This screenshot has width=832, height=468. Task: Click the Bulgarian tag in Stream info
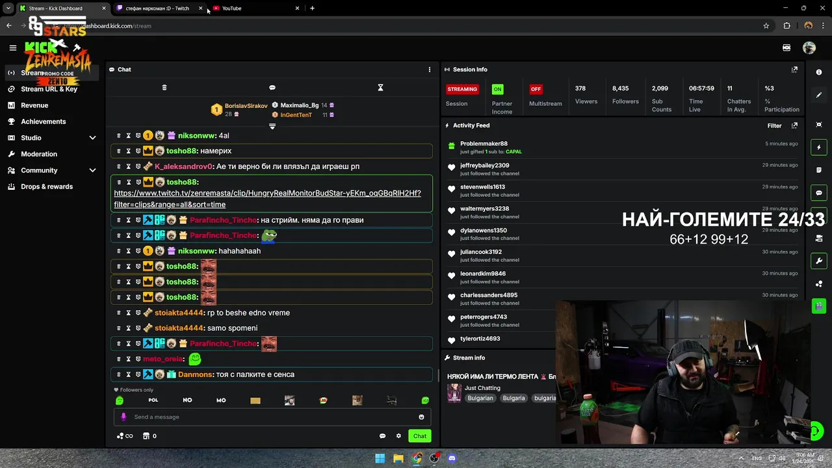480,398
